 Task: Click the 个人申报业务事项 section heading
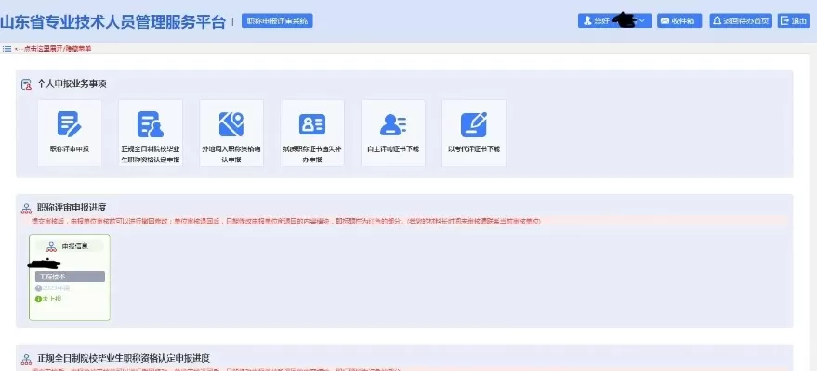[72, 84]
